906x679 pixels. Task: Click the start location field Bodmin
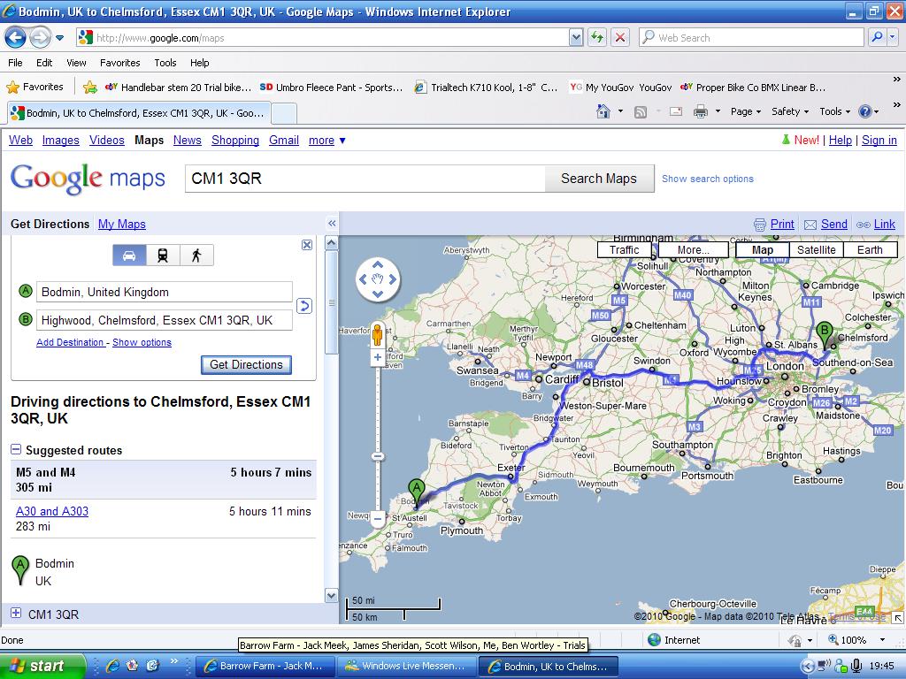(165, 292)
